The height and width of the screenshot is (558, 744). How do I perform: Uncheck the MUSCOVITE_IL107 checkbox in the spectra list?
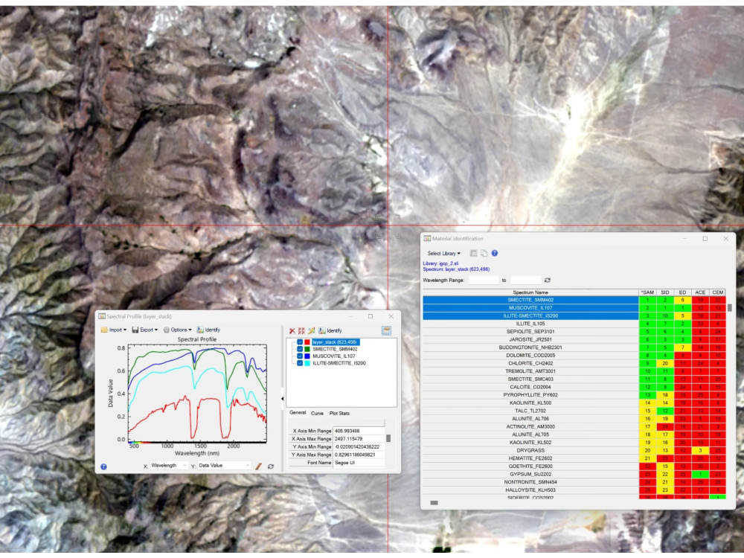[x=300, y=356]
